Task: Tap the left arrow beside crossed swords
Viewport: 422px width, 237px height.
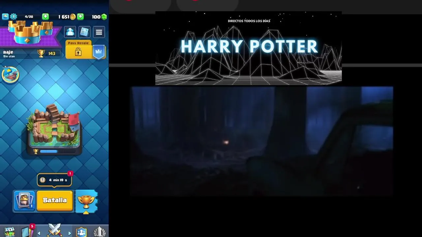Action: click(39, 233)
